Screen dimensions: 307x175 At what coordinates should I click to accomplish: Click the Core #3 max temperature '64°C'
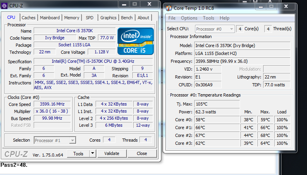pos(265,143)
